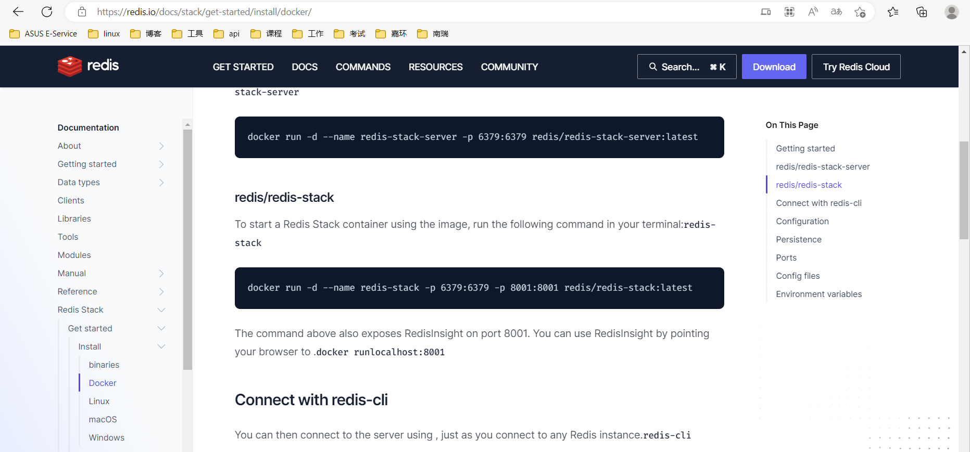Expand the Reference sidebar chevron
This screenshot has height=452, width=970.
click(161, 292)
